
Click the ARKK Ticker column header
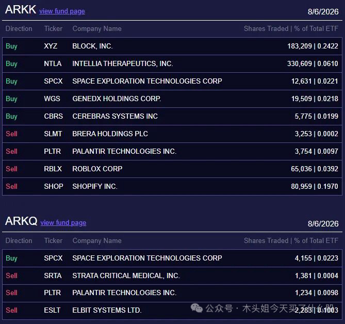pyautogui.click(x=53, y=28)
